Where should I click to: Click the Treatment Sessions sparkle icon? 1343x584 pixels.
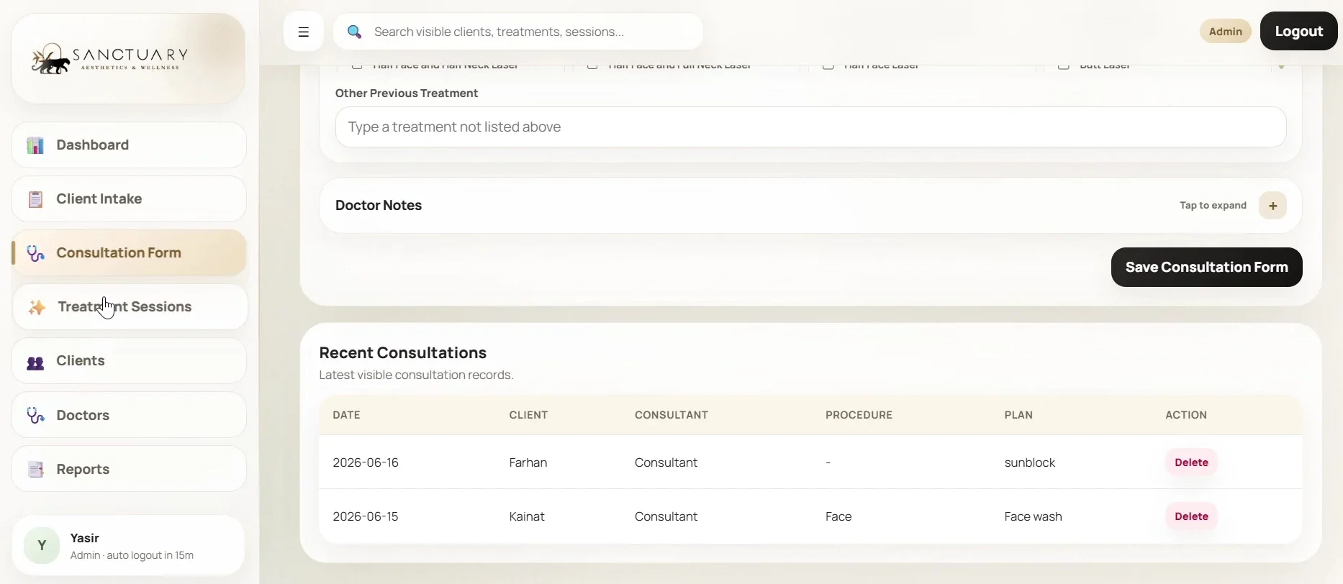[x=37, y=307]
